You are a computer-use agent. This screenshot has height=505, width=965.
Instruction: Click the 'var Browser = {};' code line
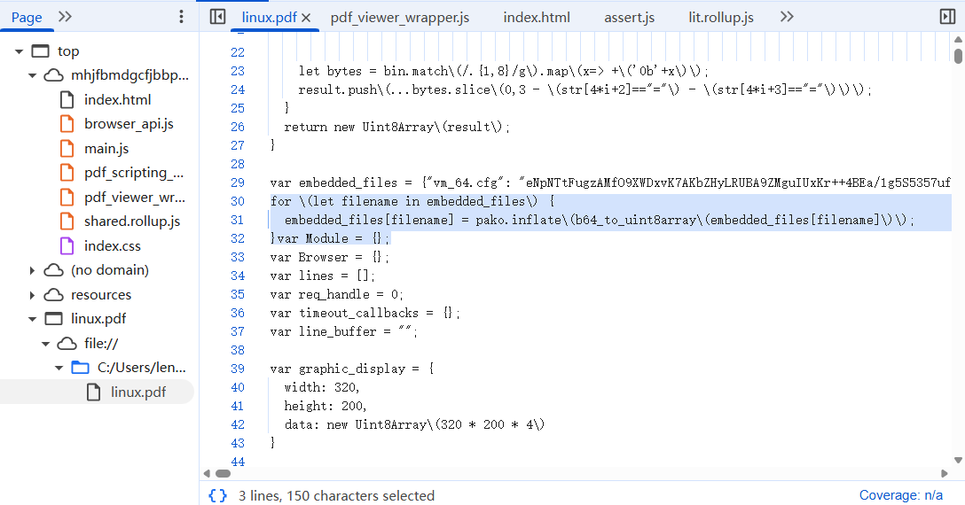(x=330, y=257)
